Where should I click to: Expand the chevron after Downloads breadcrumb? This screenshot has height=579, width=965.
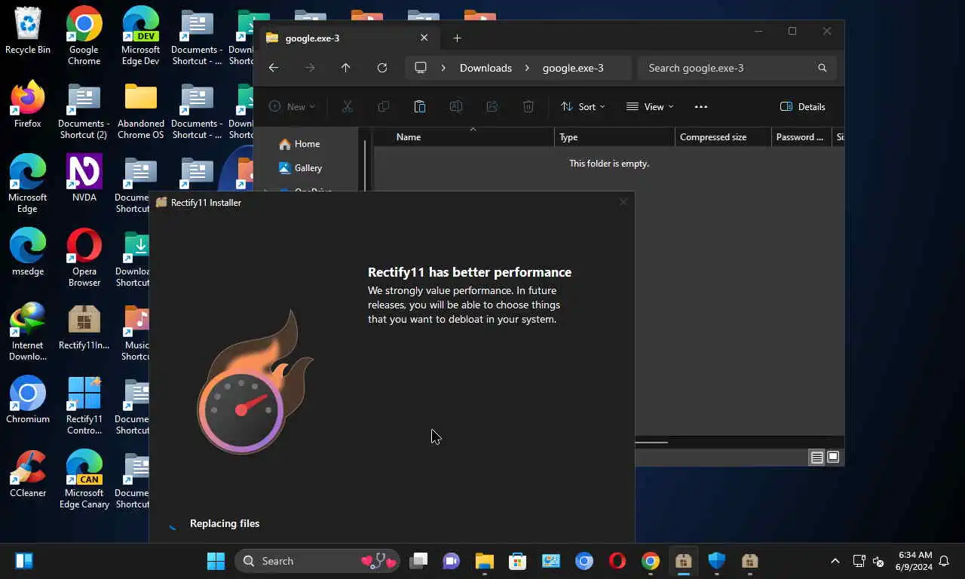528,68
